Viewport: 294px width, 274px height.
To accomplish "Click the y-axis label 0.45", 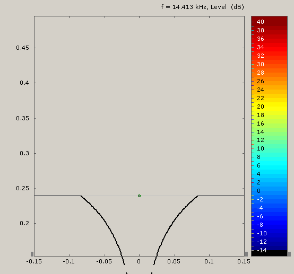I will click(22, 48).
